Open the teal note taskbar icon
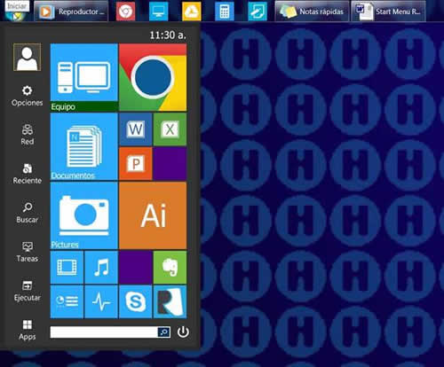Image resolution: width=444 pixels, height=367 pixels. 258,12
